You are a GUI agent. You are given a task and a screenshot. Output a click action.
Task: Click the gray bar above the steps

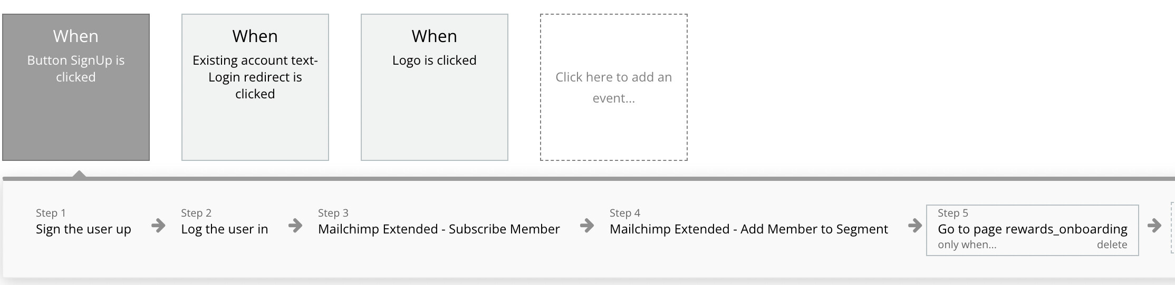(x=580, y=179)
